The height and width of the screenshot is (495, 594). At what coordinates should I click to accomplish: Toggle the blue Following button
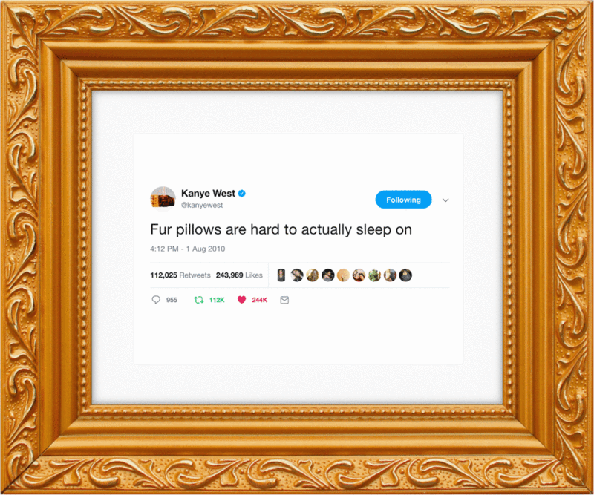[x=403, y=200]
